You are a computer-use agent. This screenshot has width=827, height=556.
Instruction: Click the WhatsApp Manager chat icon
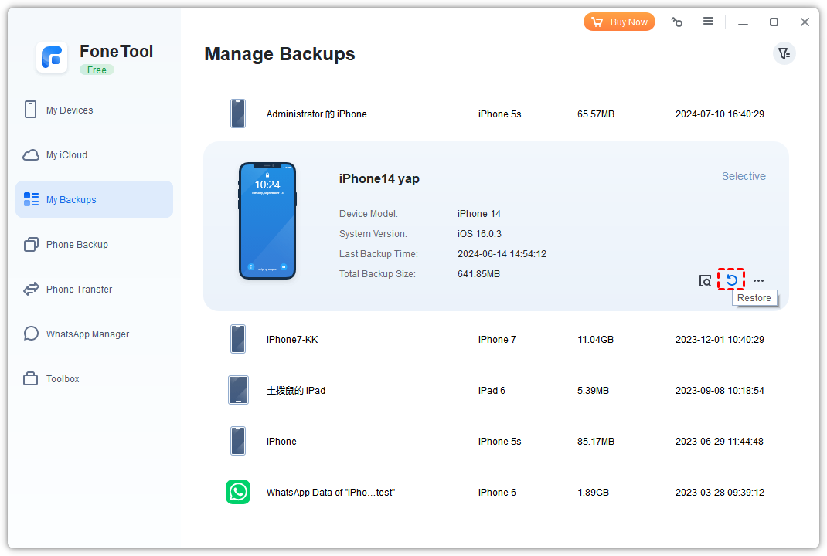coord(31,334)
